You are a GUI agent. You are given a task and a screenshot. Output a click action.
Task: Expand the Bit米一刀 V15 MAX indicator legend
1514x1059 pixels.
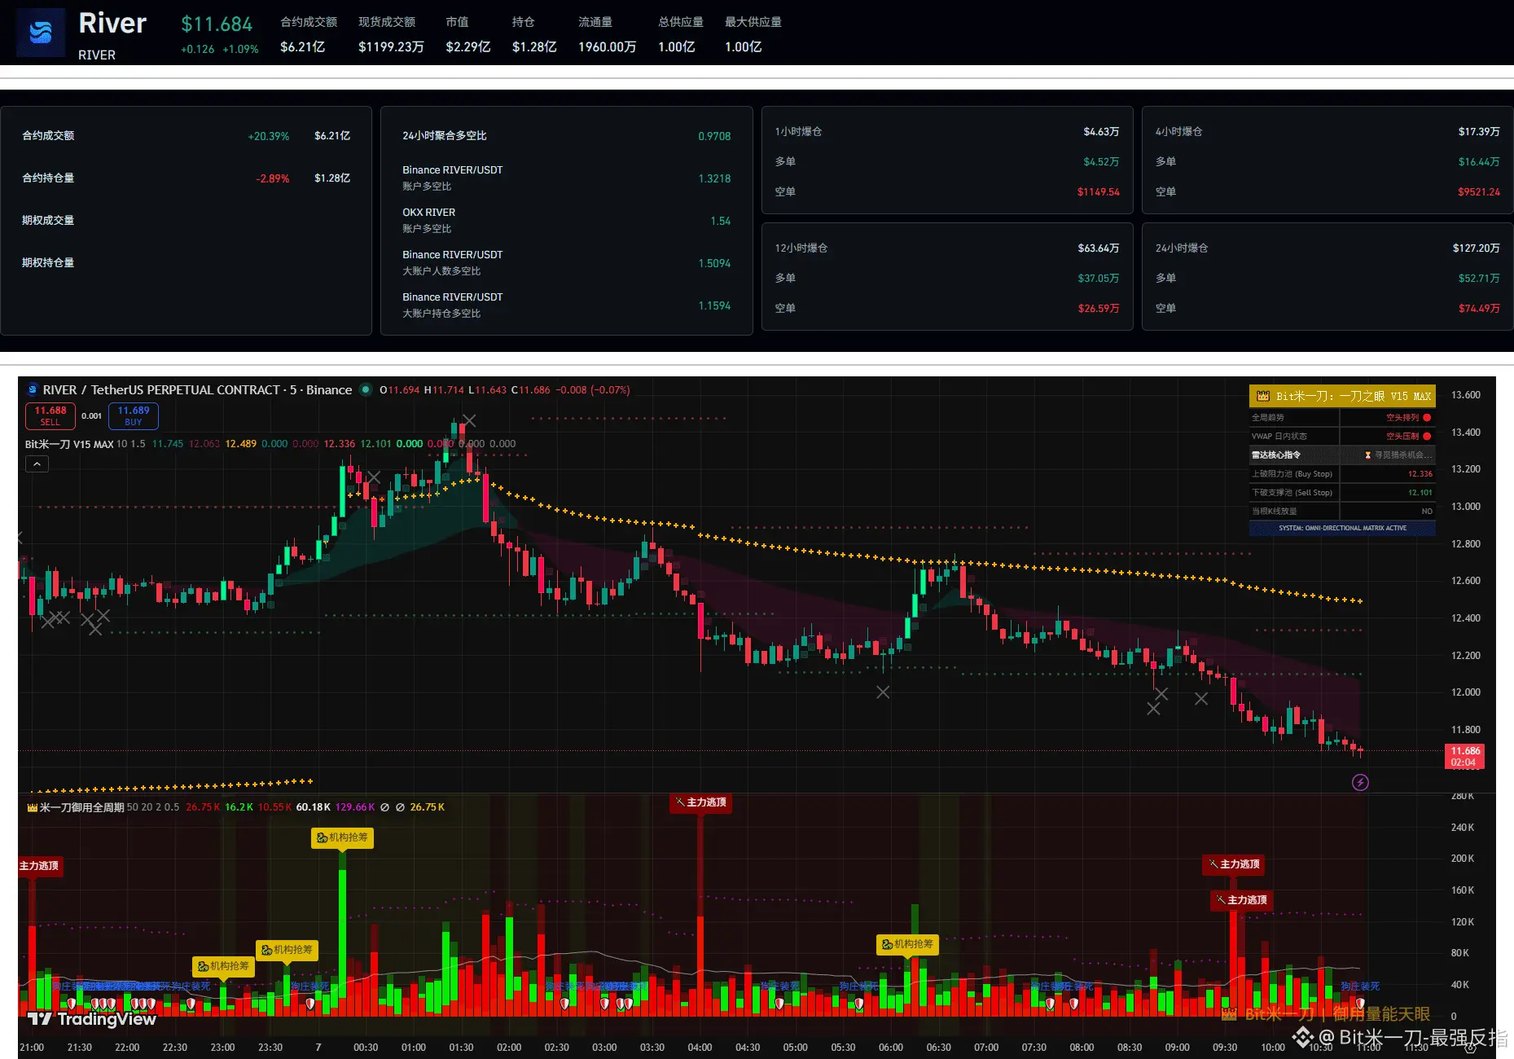tap(69, 444)
